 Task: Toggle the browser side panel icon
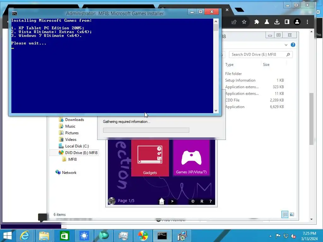[287, 22]
